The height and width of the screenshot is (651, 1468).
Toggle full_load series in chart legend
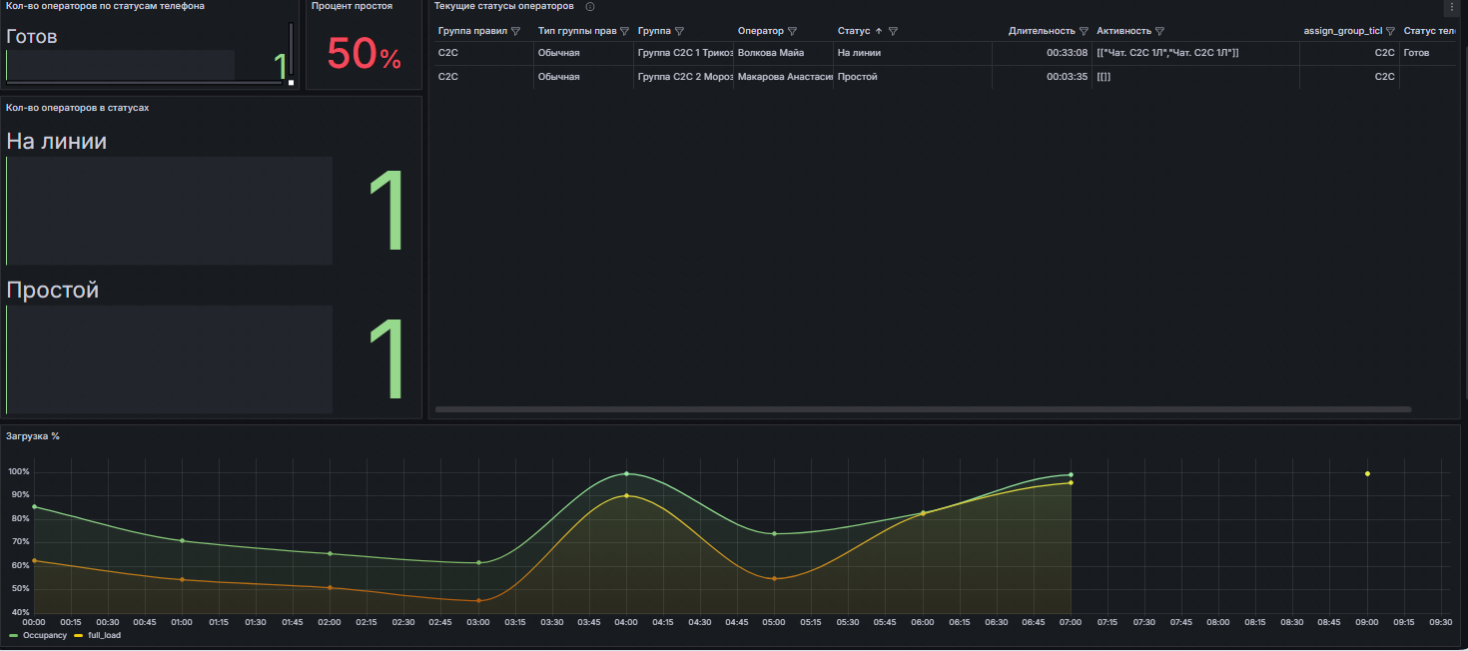tap(103, 635)
